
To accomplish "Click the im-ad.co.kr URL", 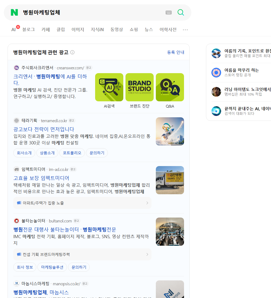I will click(59, 169).
